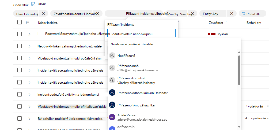Choose Přiřazeno týmu zákazníka

coord(172,105)
